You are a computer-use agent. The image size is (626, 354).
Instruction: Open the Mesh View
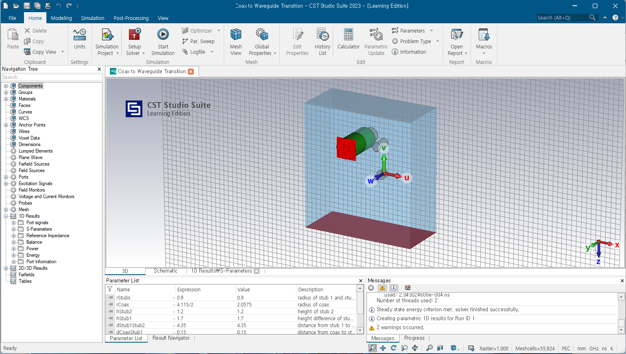pos(236,42)
